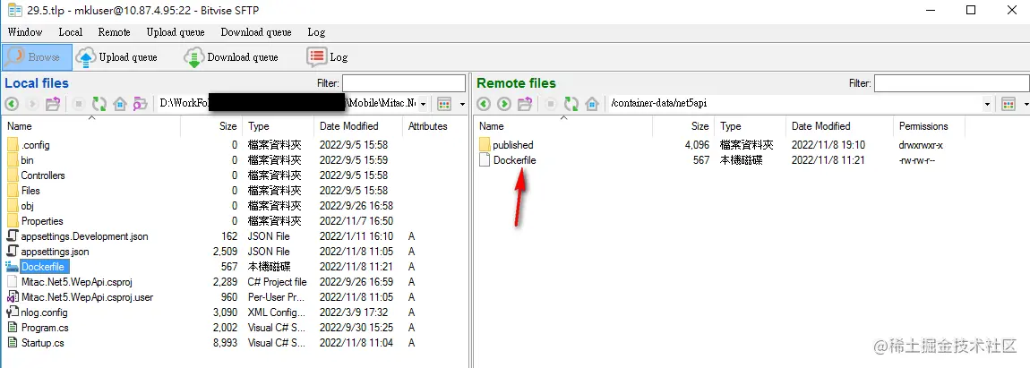Image resolution: width=1030 pixels, height=368 pixels.
Task: Click the Program.cs file icon
Action: point(13,327)
